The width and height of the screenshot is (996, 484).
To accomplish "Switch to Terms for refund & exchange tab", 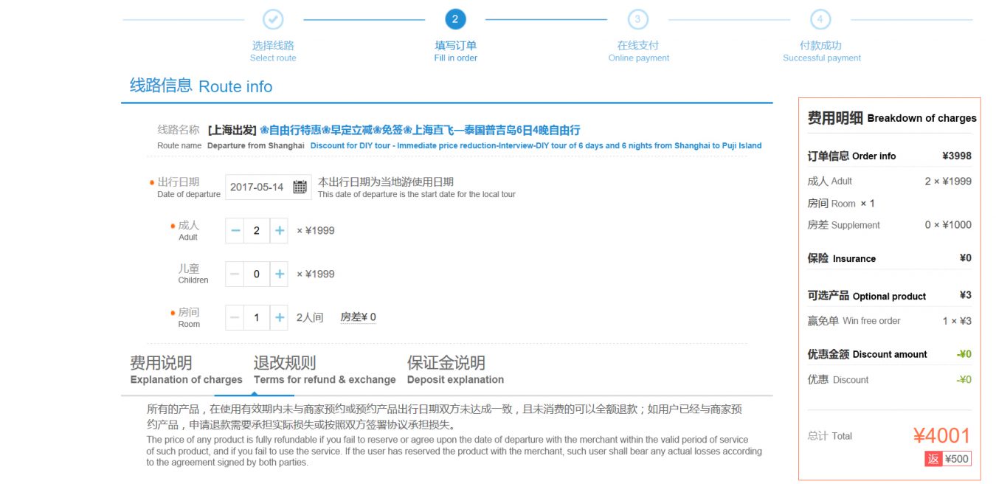I will (325, 370).
